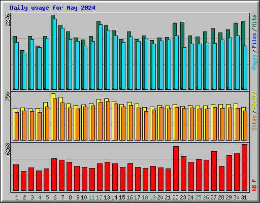Click the 'Daily usage for May 2024' title
This screenshot has width=260, height=203.
point(52,8)
